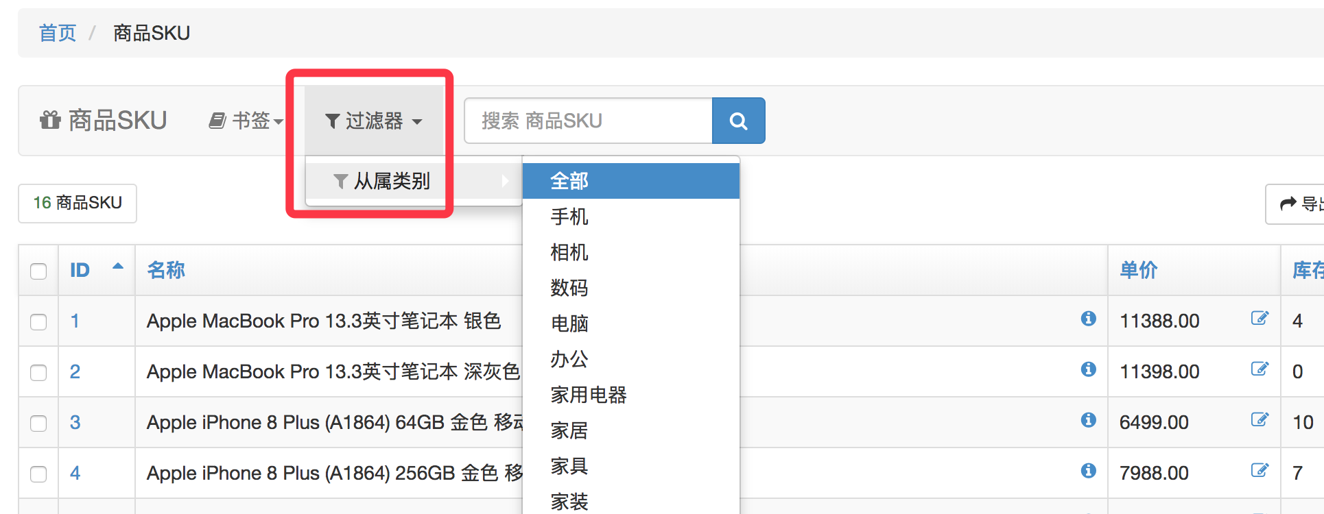The image size is (1324, 514).
Task: Click the blue search magnifier button
Action: pos(738,121)
